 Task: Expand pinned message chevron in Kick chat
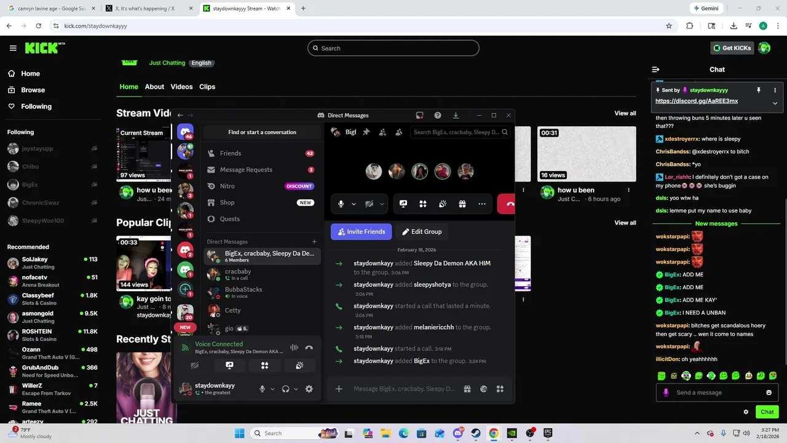pos(775,103)
